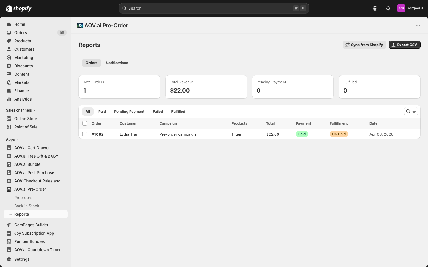Select the Orders tab
428x267 pixels.
(92, 63)
